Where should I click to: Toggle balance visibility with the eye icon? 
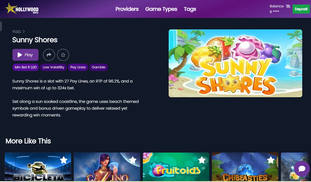(x=288, y=6)
